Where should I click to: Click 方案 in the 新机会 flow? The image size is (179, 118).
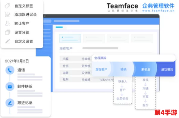tap(146, 97)
